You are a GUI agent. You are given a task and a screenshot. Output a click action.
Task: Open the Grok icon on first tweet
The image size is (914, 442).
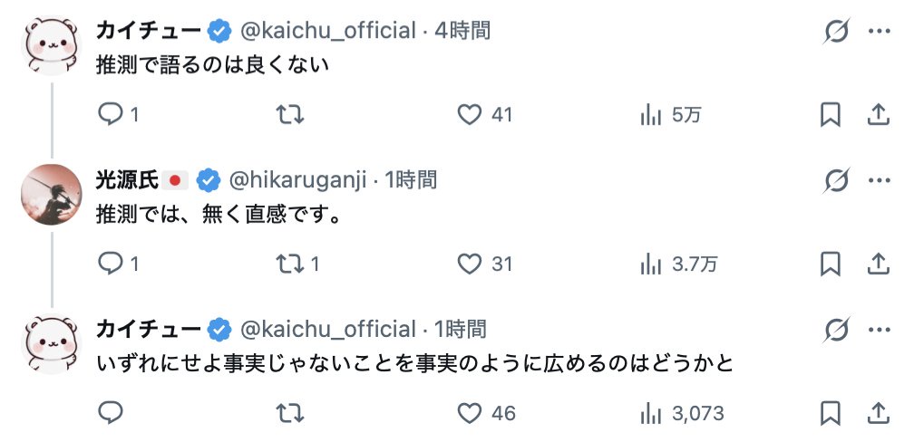[x=836, y=32]
